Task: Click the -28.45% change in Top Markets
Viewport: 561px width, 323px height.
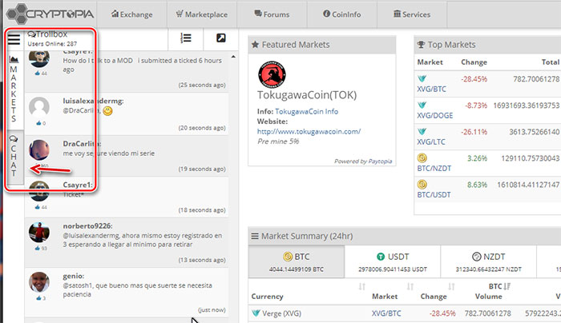Action: (x=474, y=79)
